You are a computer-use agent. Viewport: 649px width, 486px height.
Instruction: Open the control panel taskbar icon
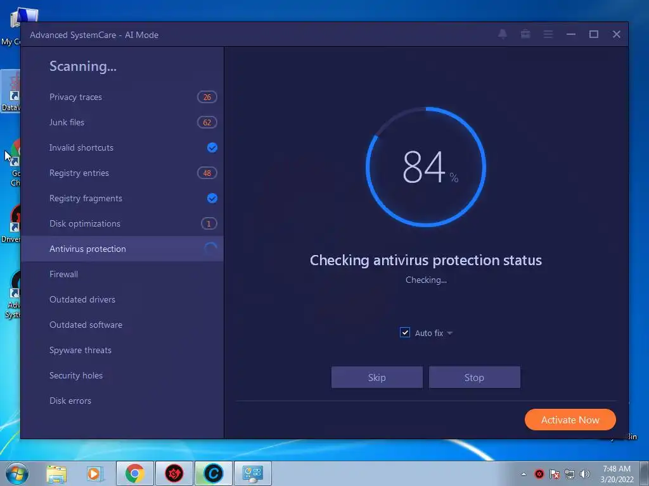tap(252, 473)
